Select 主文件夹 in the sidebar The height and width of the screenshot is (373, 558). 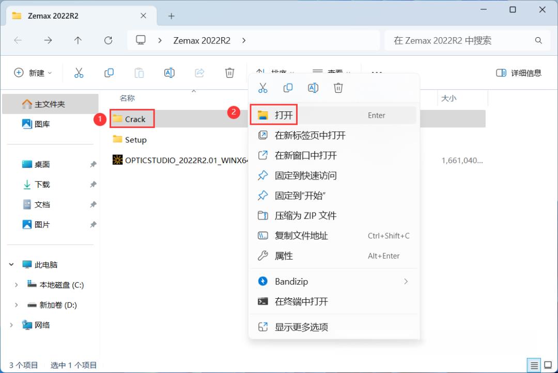50,104
